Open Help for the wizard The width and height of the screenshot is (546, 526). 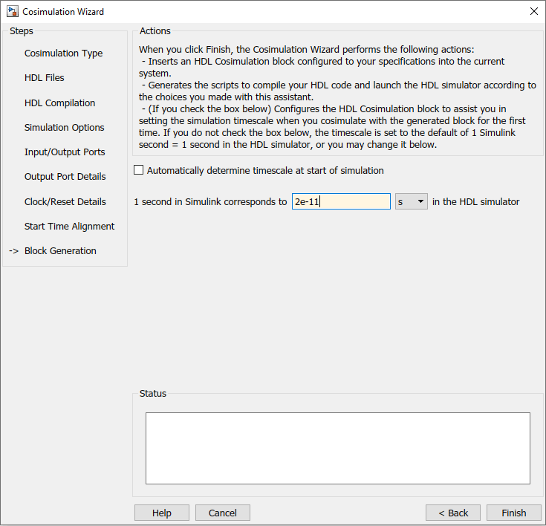pyautogui.click(x=162, y=513)
